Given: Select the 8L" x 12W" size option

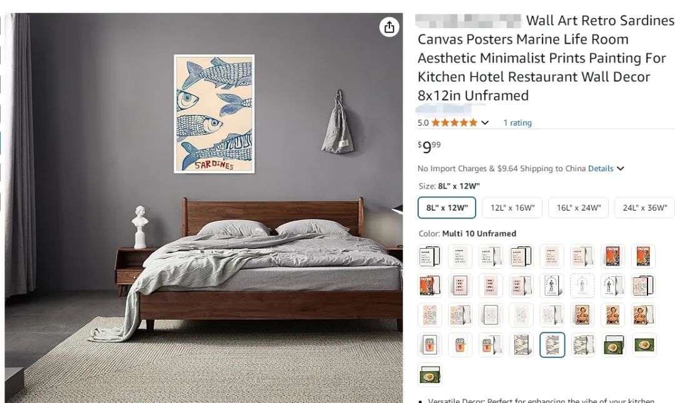Looking at the screenshot, I should click(447, 208).
